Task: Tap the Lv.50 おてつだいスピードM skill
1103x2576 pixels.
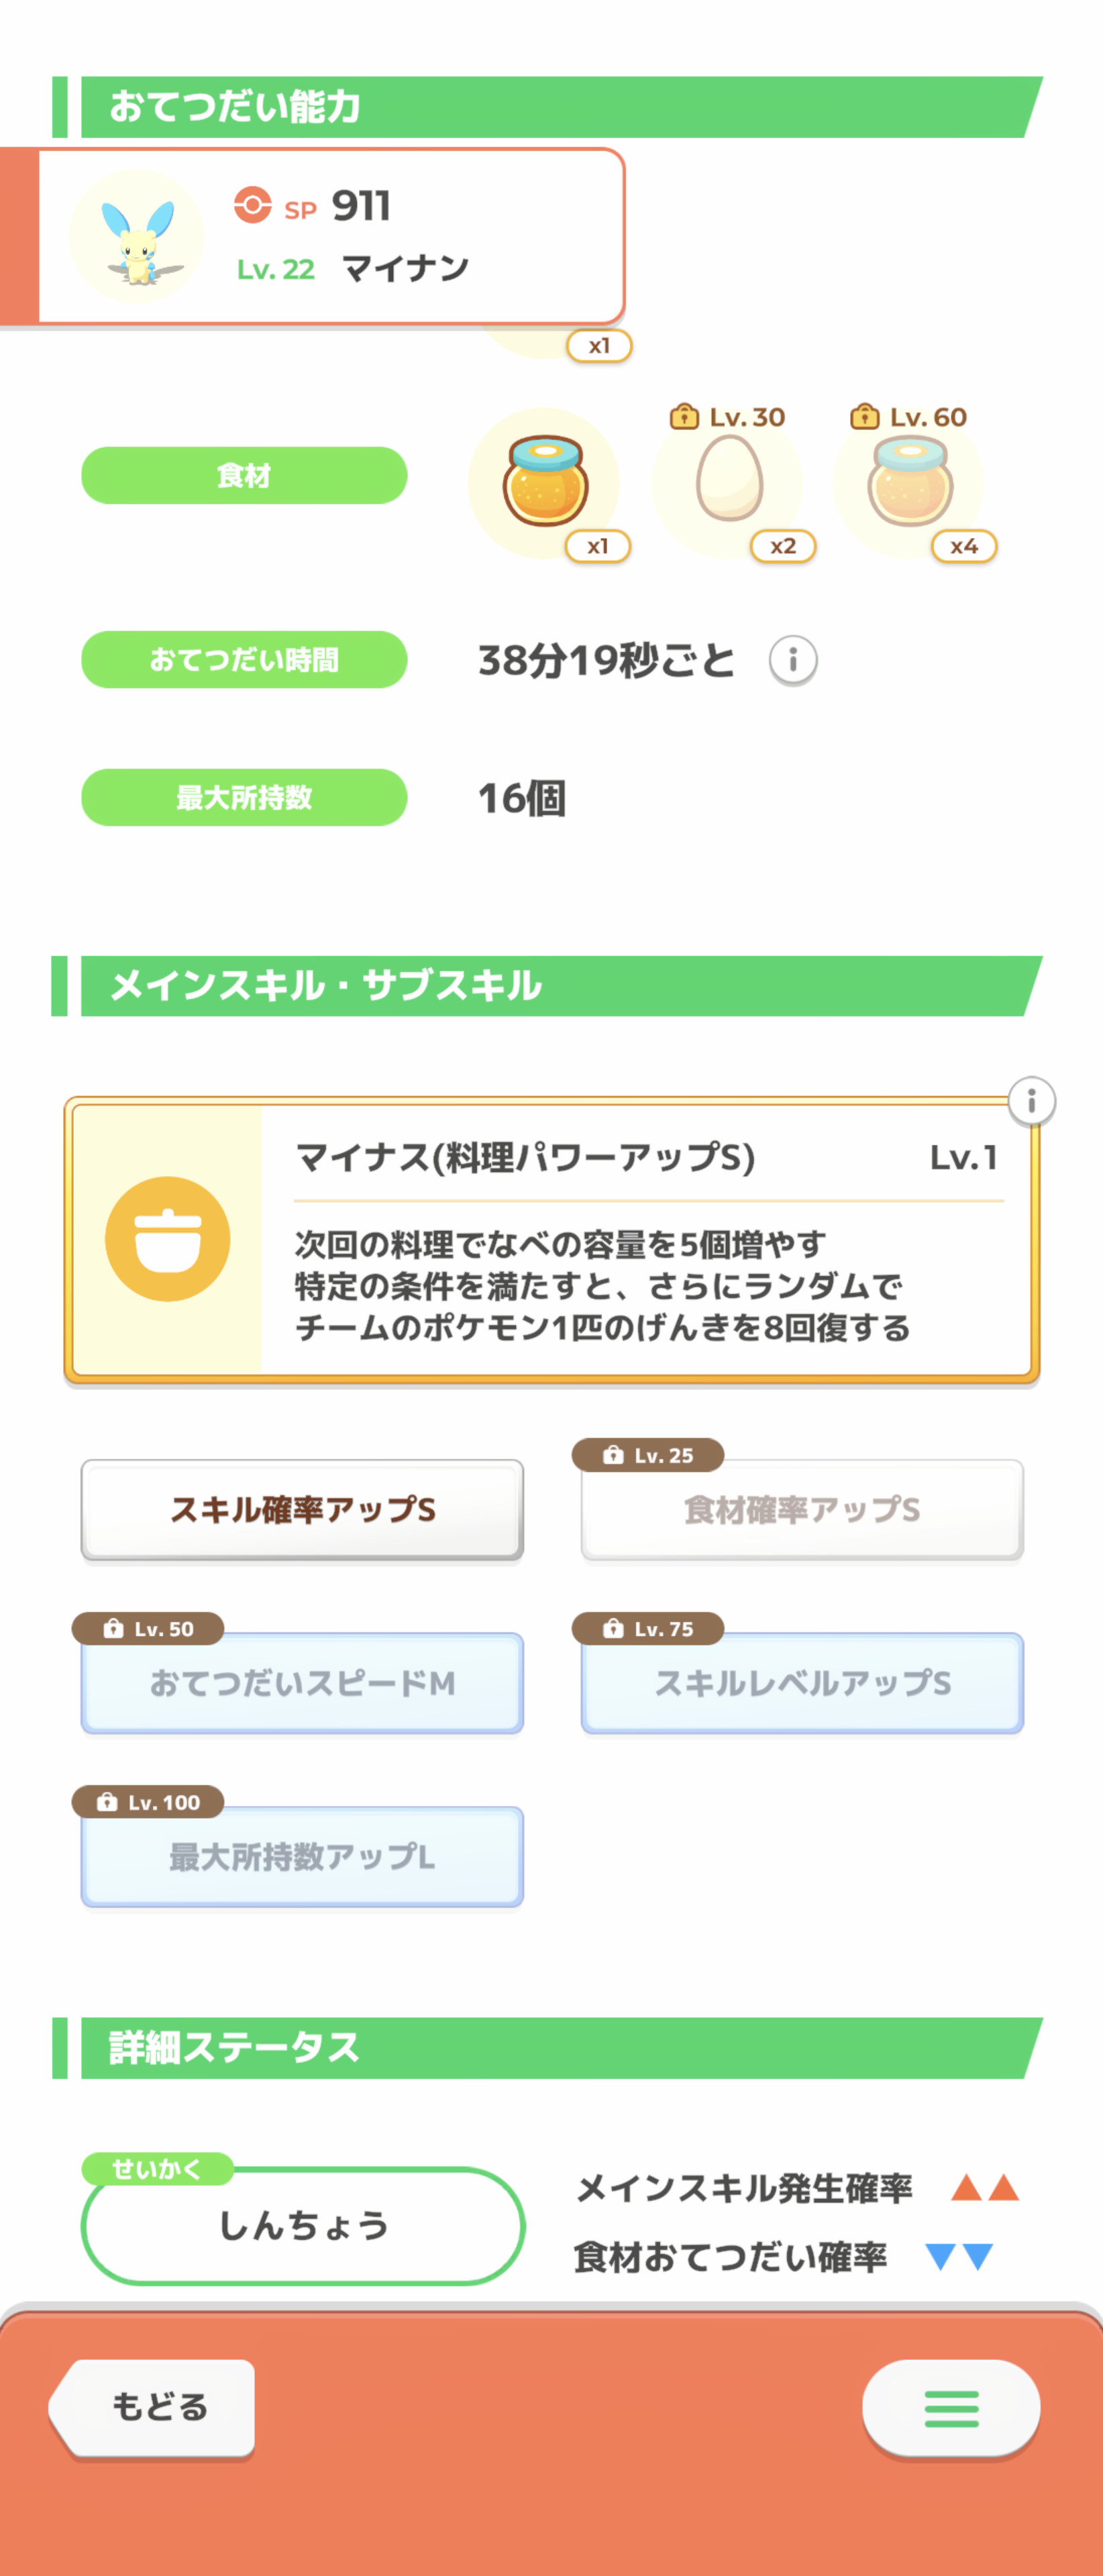Action: [302, 1683]
